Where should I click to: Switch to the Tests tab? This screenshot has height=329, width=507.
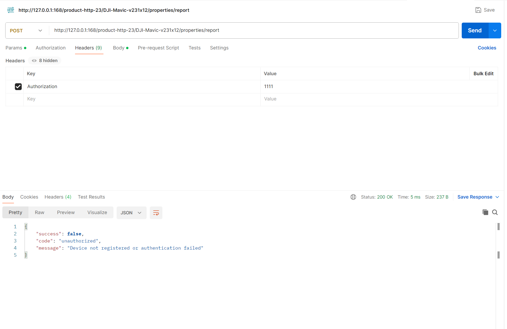pyautogui.click(x=195, y=48)
